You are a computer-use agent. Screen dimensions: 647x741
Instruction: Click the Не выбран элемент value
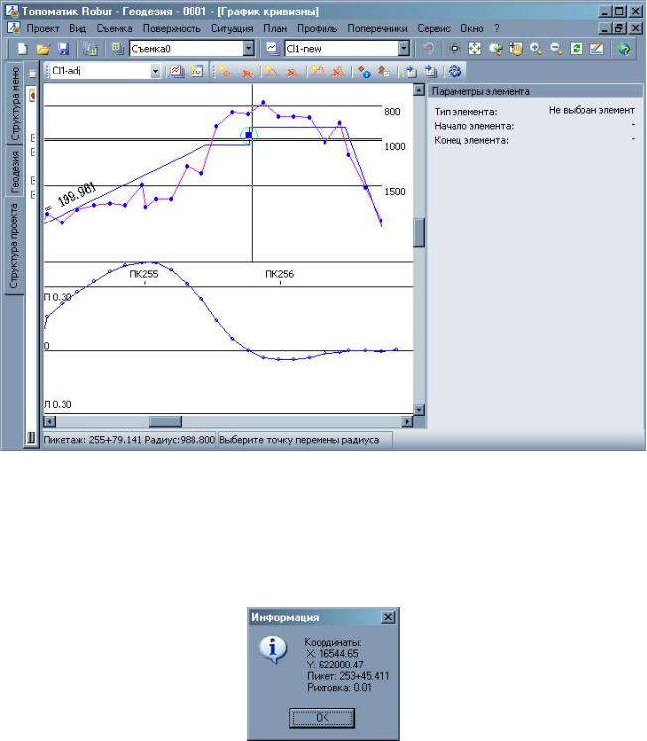click(x=591, y=110)
